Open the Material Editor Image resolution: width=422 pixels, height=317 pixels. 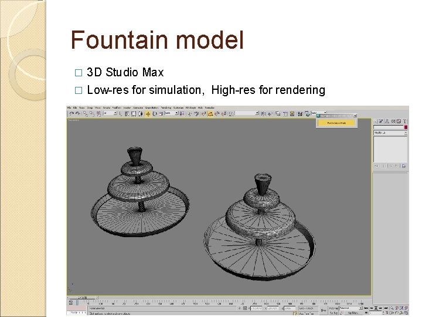pyautogui.click(x=300, y=114)
